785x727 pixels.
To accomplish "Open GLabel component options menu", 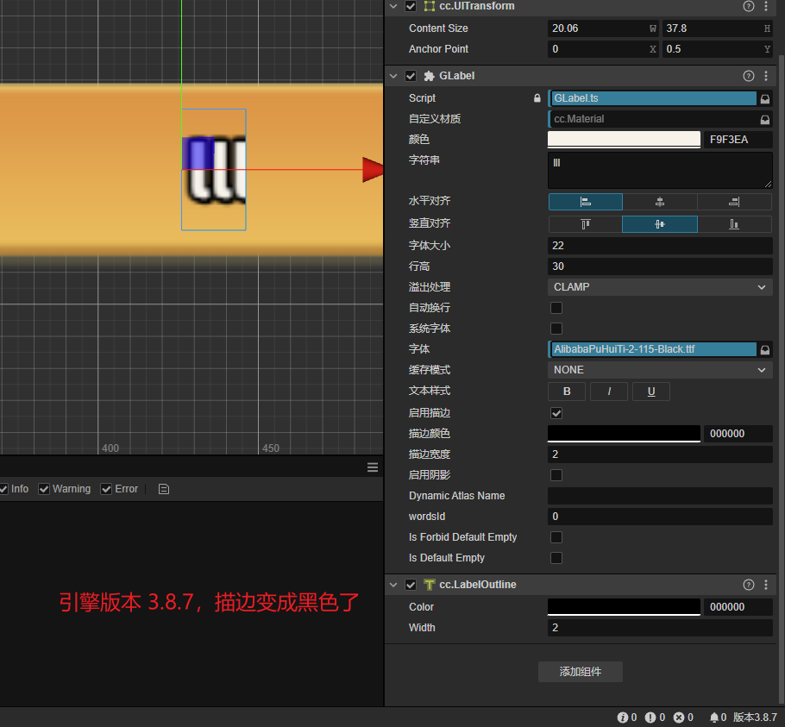I will (x=766, y=76).
